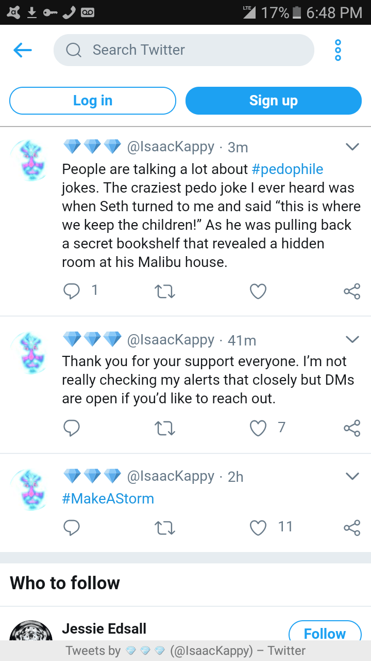The height and width of the screenshot is (661, 371).
Task: Follow Jessie Edsall
Action: coord(325,634)
